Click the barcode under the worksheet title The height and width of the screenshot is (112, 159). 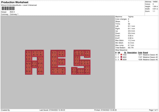(8, 8)
